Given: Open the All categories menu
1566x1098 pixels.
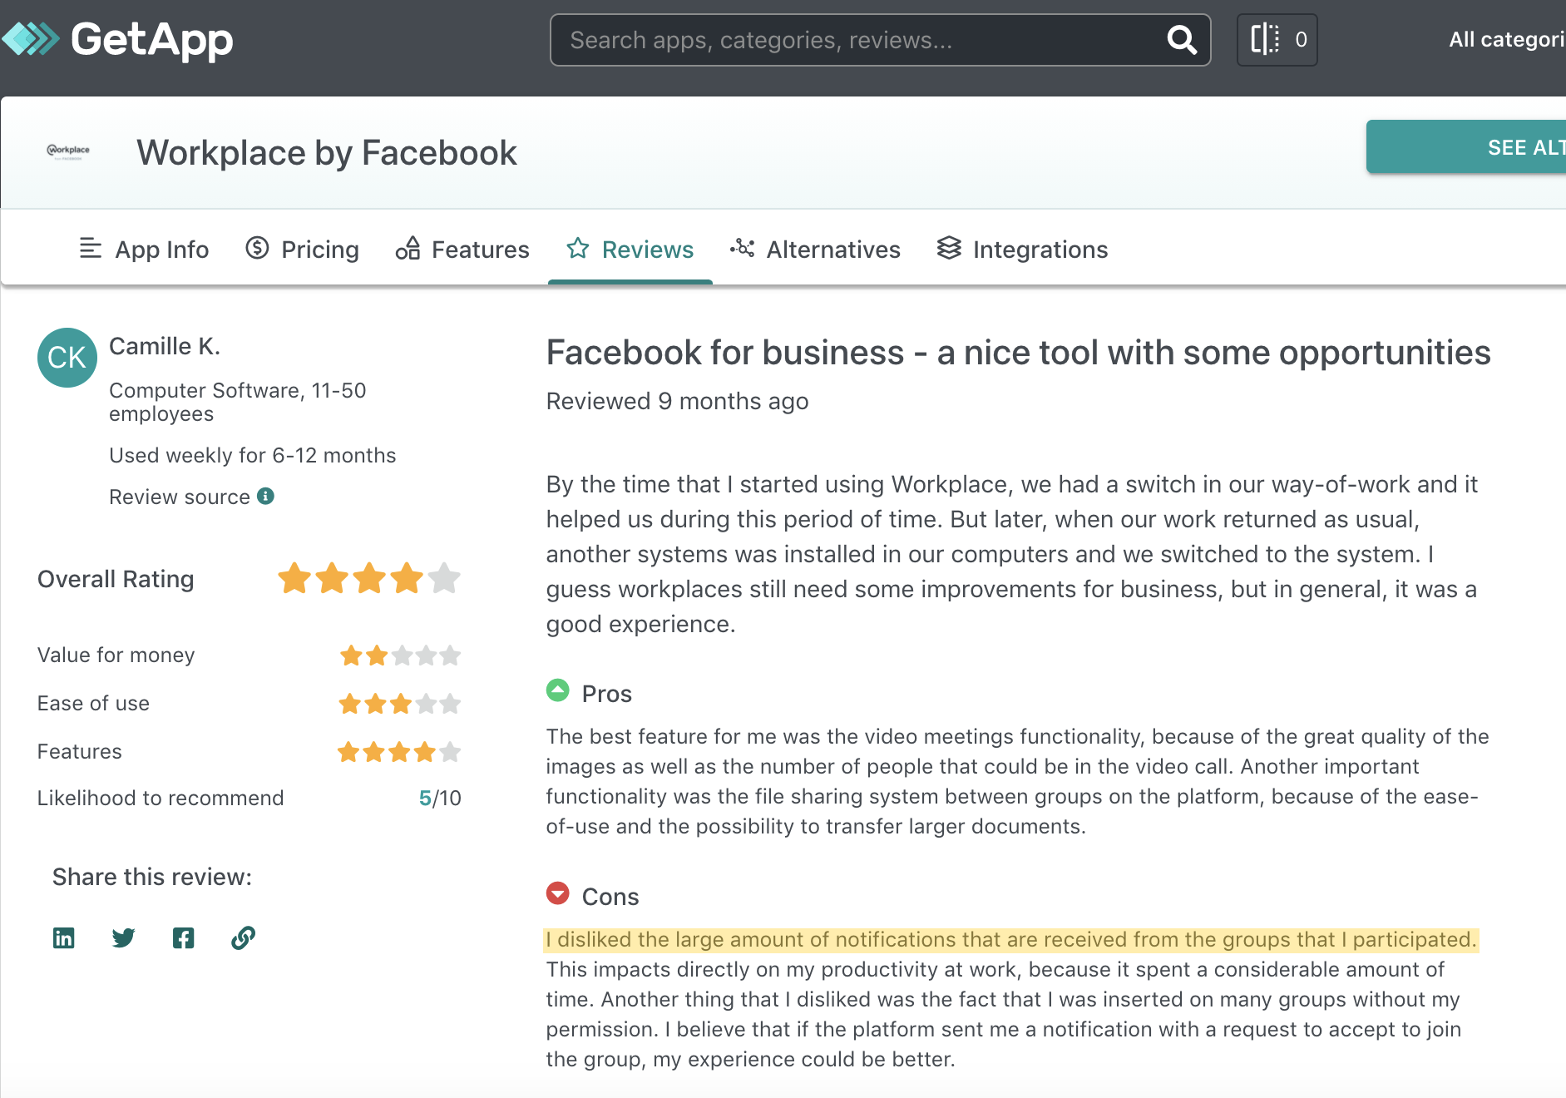Looking at the screenshot, I should 1505,40.
